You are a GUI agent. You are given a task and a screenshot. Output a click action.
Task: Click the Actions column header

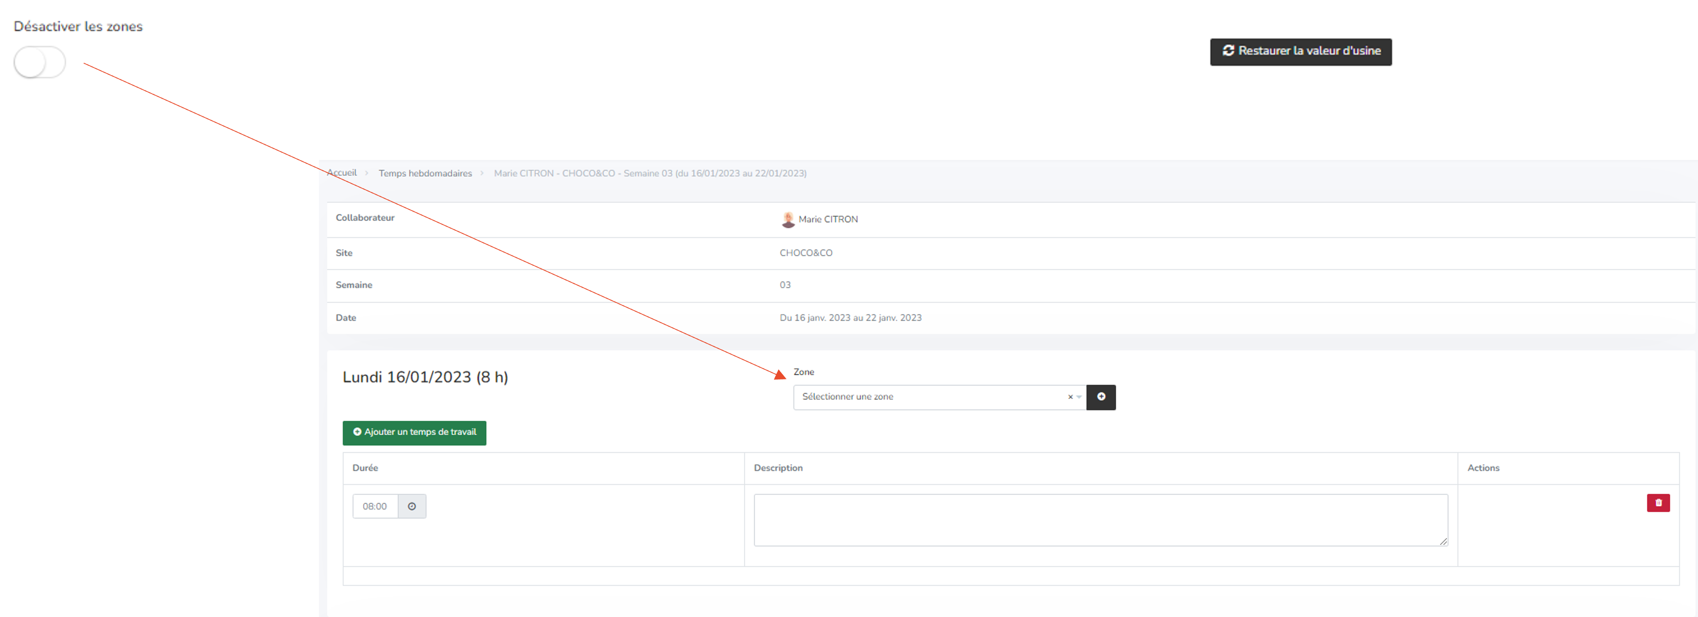(1483, 468)
